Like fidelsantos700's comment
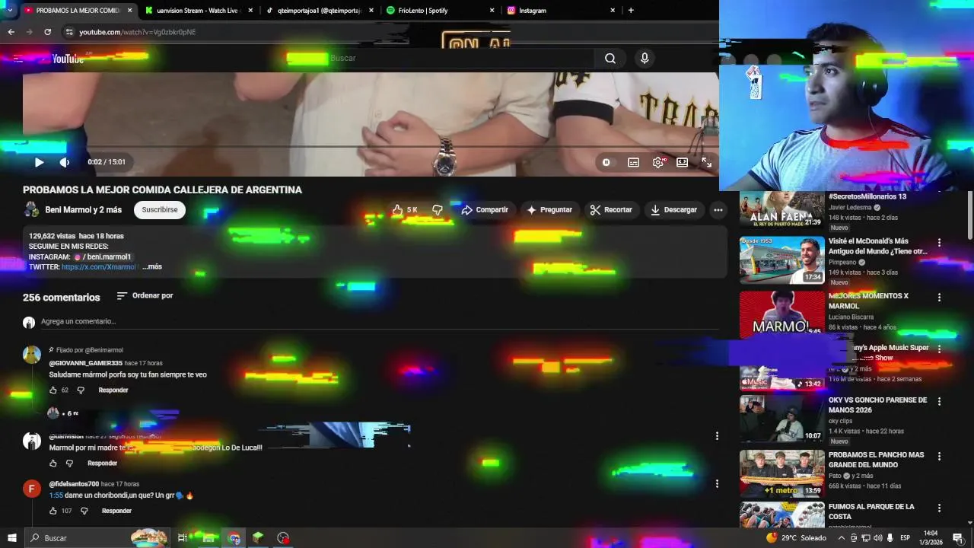Viewport: 974px width, 548px height. point(53,511)
